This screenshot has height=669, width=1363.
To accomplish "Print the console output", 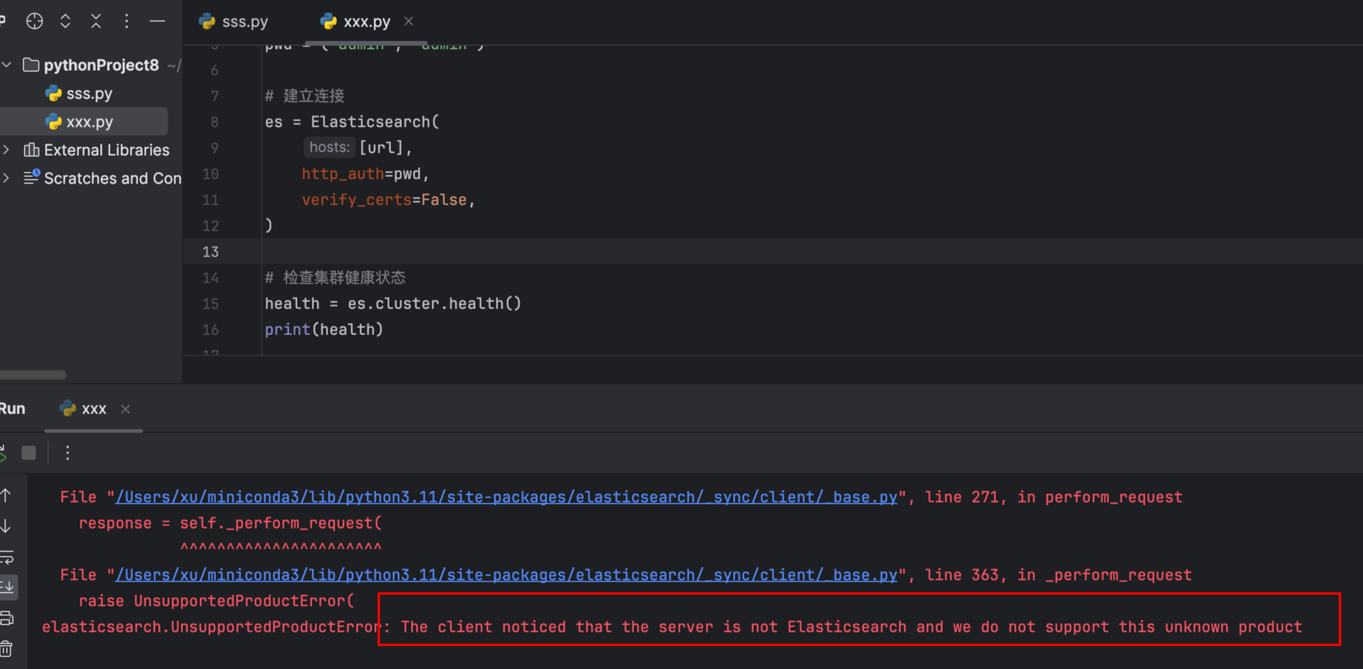I will [8, 617].
